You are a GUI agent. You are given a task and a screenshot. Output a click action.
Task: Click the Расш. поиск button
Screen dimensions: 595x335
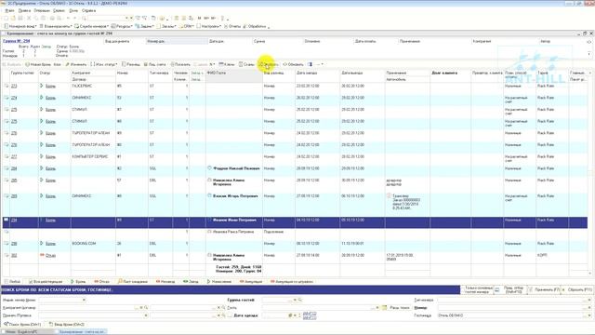[396, 308]
